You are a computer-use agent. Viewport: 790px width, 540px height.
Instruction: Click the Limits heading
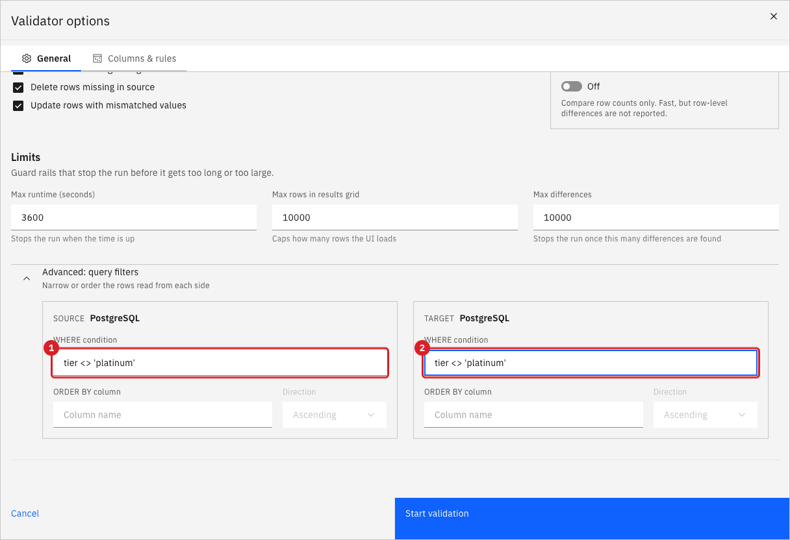pos(26,157)
